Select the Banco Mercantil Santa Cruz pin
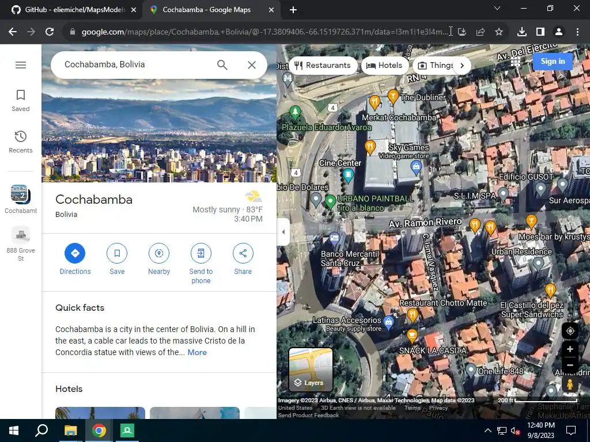The width and height of the screenshot is (590, 442). point(334,238)
